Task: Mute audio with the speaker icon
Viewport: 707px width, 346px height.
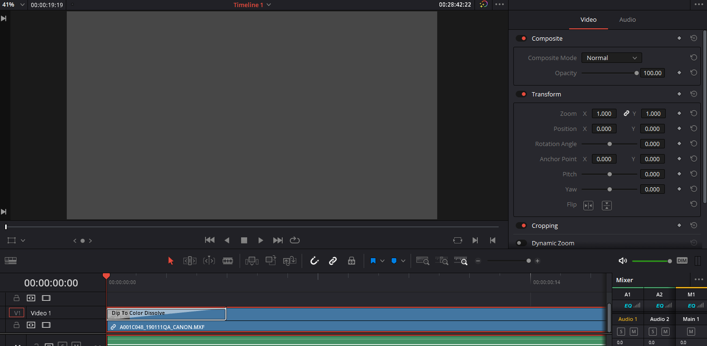Action: [623, 260]
